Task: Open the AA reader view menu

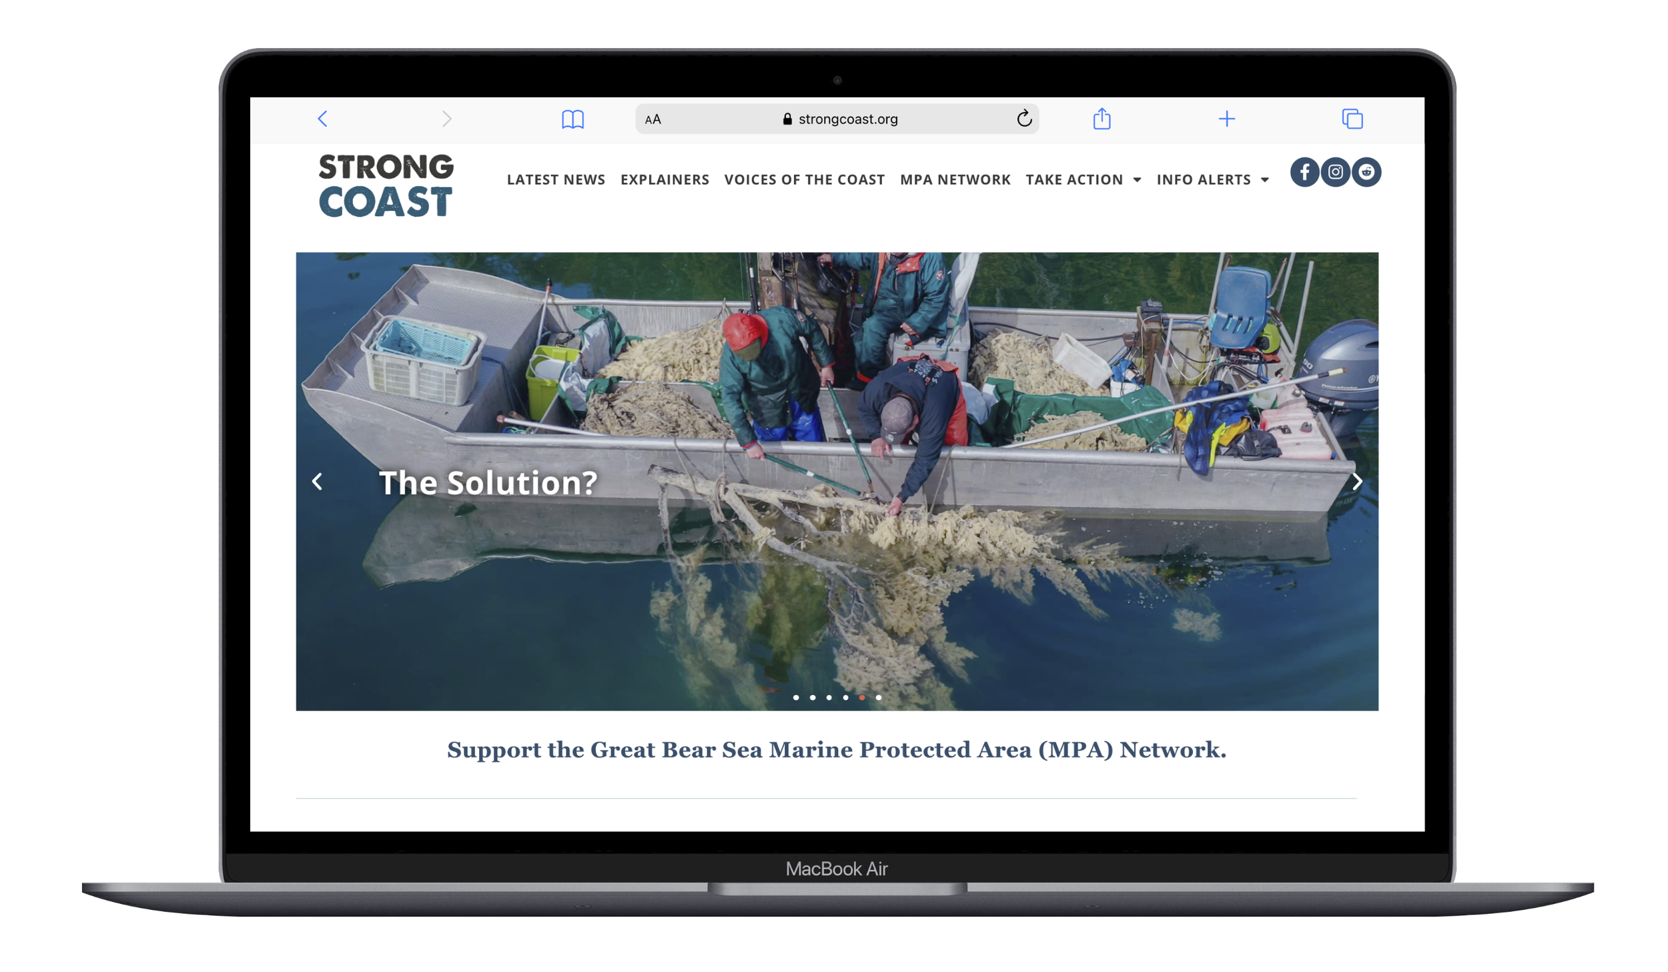Action: click(x=653, y=119)
